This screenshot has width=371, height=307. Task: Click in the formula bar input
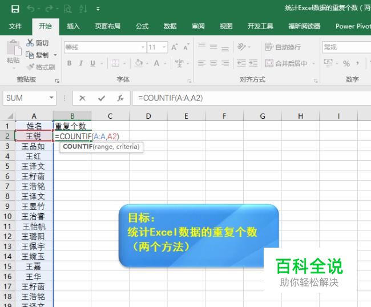[x=252, y=98]
